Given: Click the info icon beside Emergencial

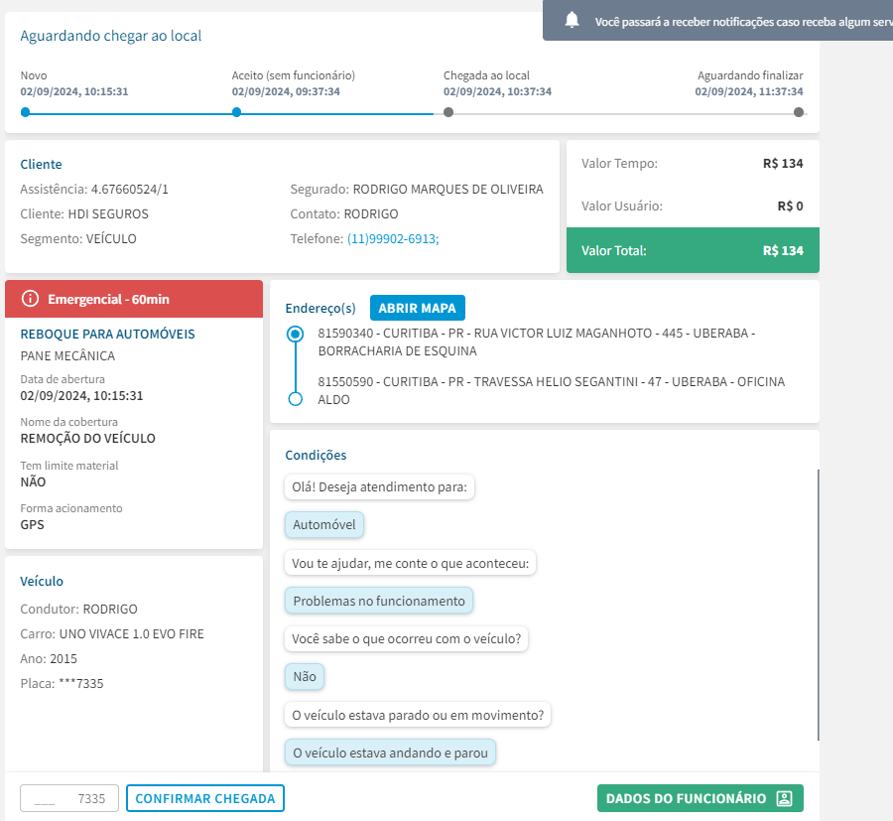Looking at the screenshot, I should point(30,299).
